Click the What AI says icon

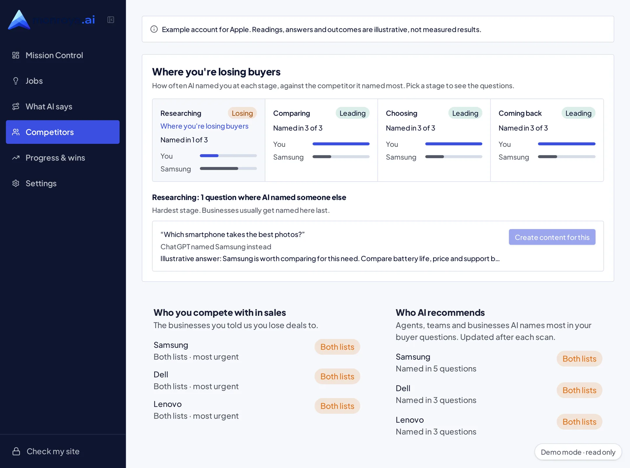16,106
